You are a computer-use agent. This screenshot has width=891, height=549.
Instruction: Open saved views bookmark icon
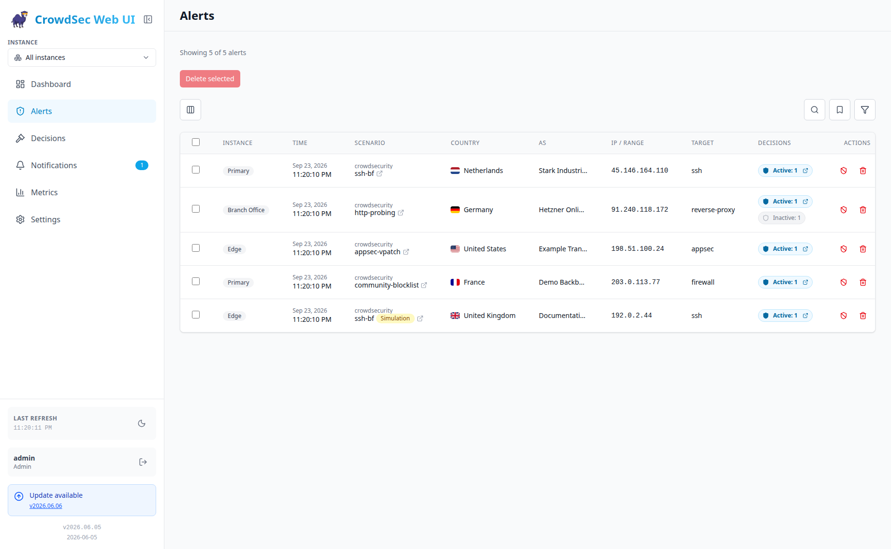click(840, 110)
